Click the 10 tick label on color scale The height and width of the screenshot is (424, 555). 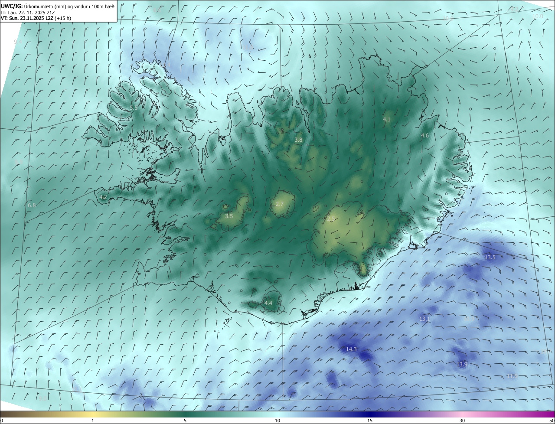tap(277, 421)
